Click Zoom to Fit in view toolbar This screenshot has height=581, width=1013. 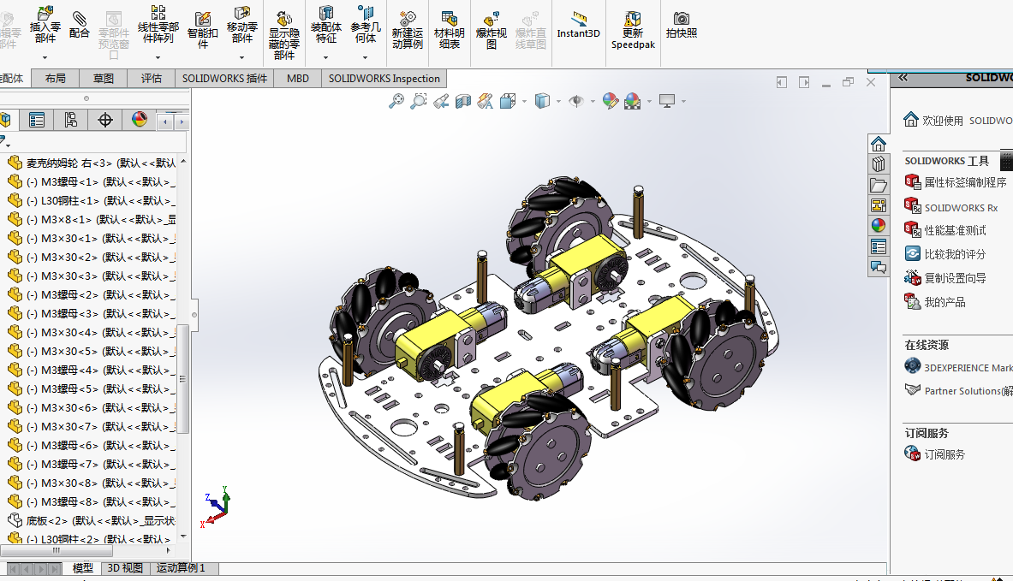[396, 101]
